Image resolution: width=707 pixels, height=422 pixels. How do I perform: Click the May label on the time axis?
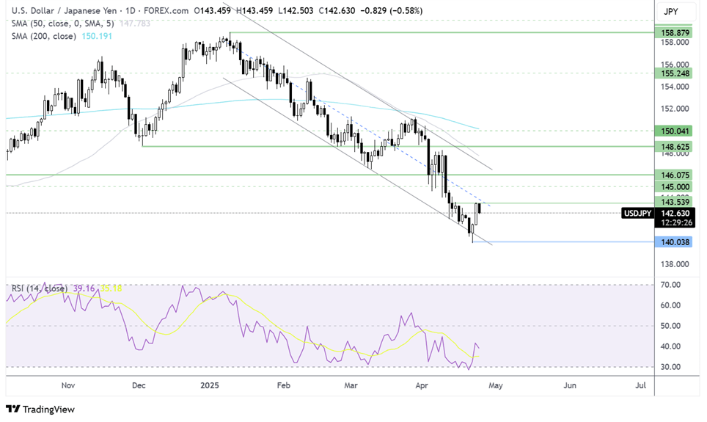(496, 385)
